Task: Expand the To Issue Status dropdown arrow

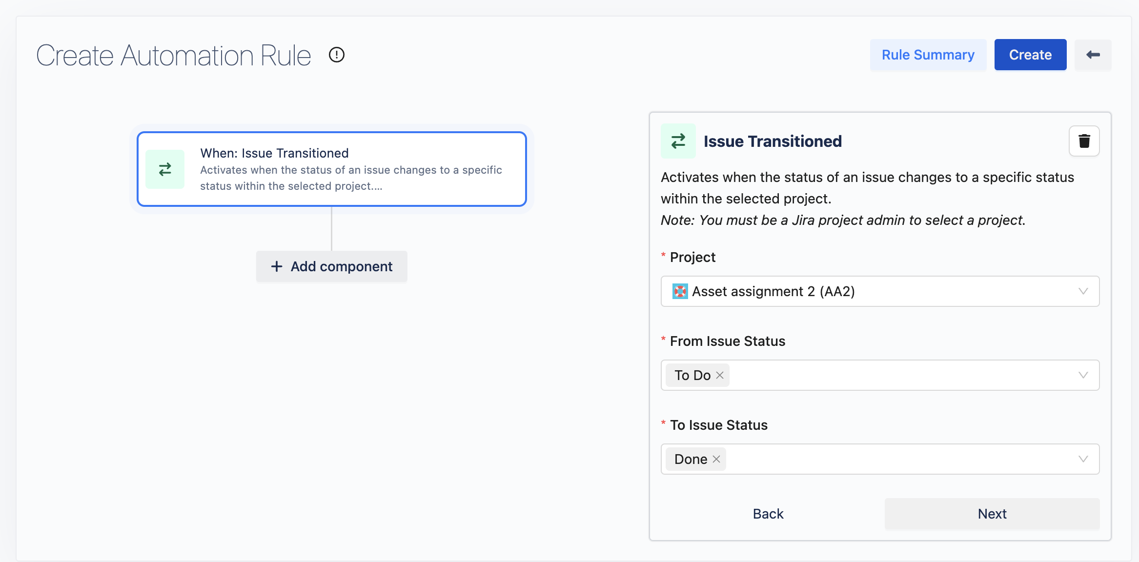Action: click(x=1083, y=459)
